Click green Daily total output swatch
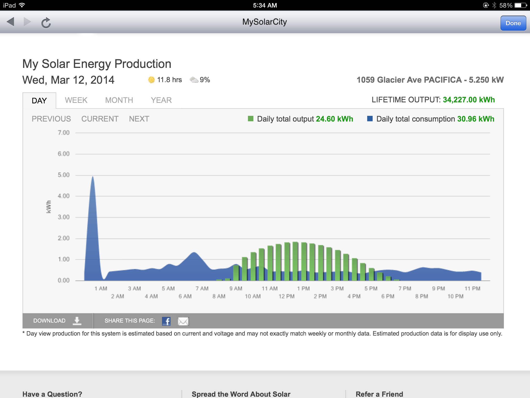530x398 pixels. (x=251, y=119)
